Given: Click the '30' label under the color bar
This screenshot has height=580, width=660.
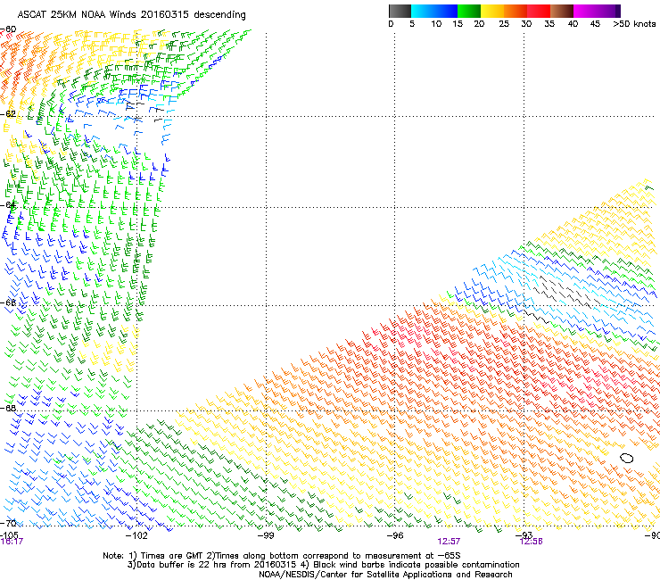Looking at the screenshot, I should coord(526,24).
